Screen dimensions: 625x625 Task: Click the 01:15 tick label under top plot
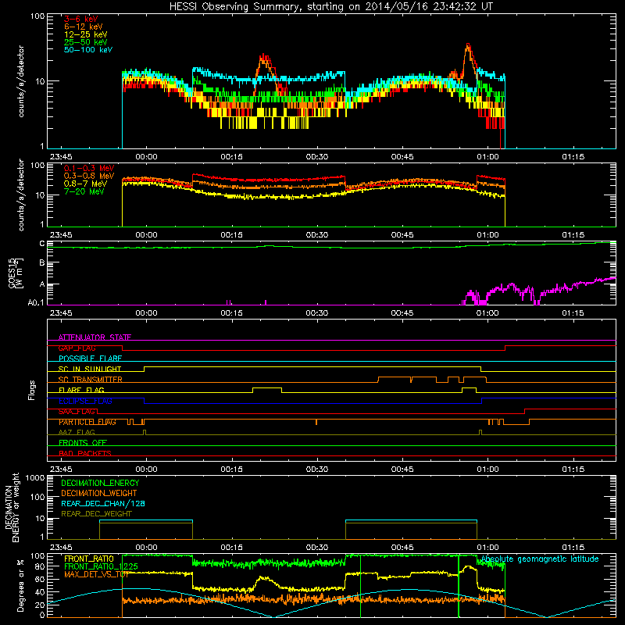(x=573, y=157)
